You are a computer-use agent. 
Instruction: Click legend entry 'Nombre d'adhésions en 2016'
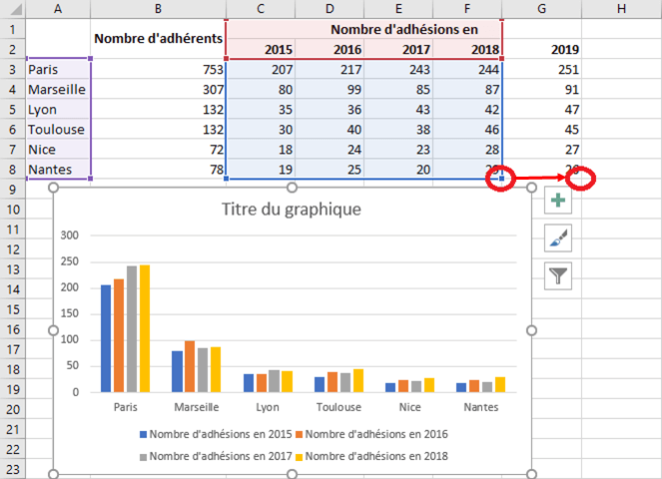(x=371, y=434)
